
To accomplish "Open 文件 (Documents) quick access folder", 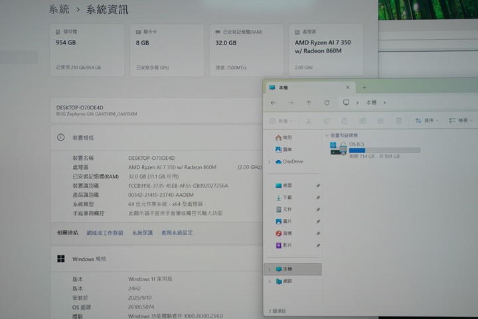I will tap(283, 210).
